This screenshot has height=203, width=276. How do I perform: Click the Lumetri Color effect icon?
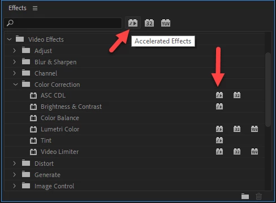(33, 129)
